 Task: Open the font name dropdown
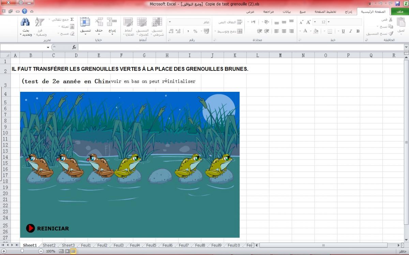tap(329, 22)
